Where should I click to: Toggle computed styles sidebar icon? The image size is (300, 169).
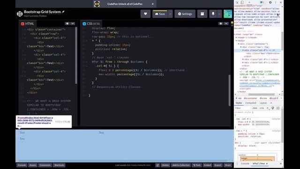(x=278, y=108)
